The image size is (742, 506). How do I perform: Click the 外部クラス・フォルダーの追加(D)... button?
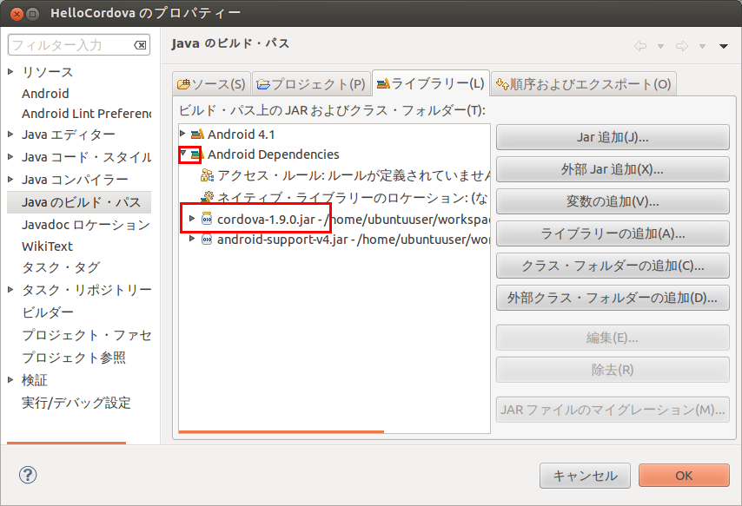[613, 298]
